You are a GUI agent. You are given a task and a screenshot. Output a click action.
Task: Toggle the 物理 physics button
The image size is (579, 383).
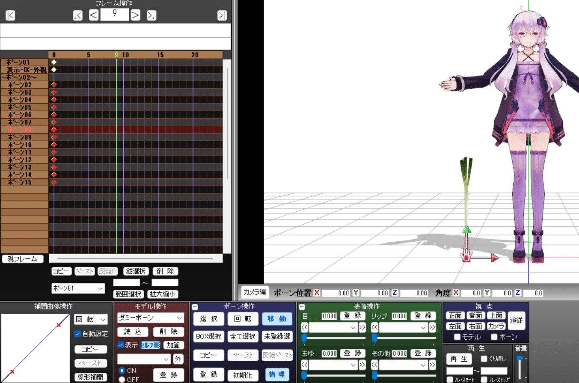pos(277,375)
